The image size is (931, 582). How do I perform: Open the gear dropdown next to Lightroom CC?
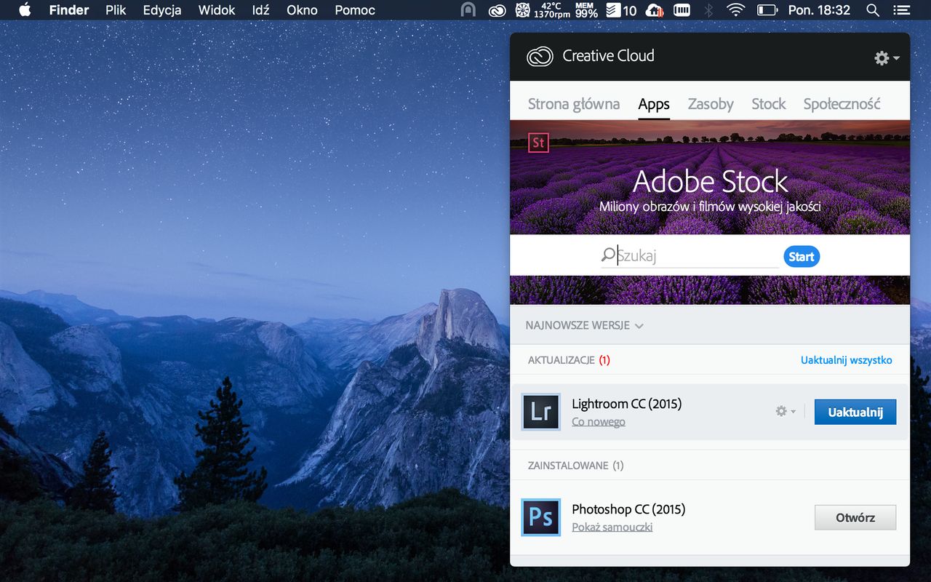click(x=784, y=411)
